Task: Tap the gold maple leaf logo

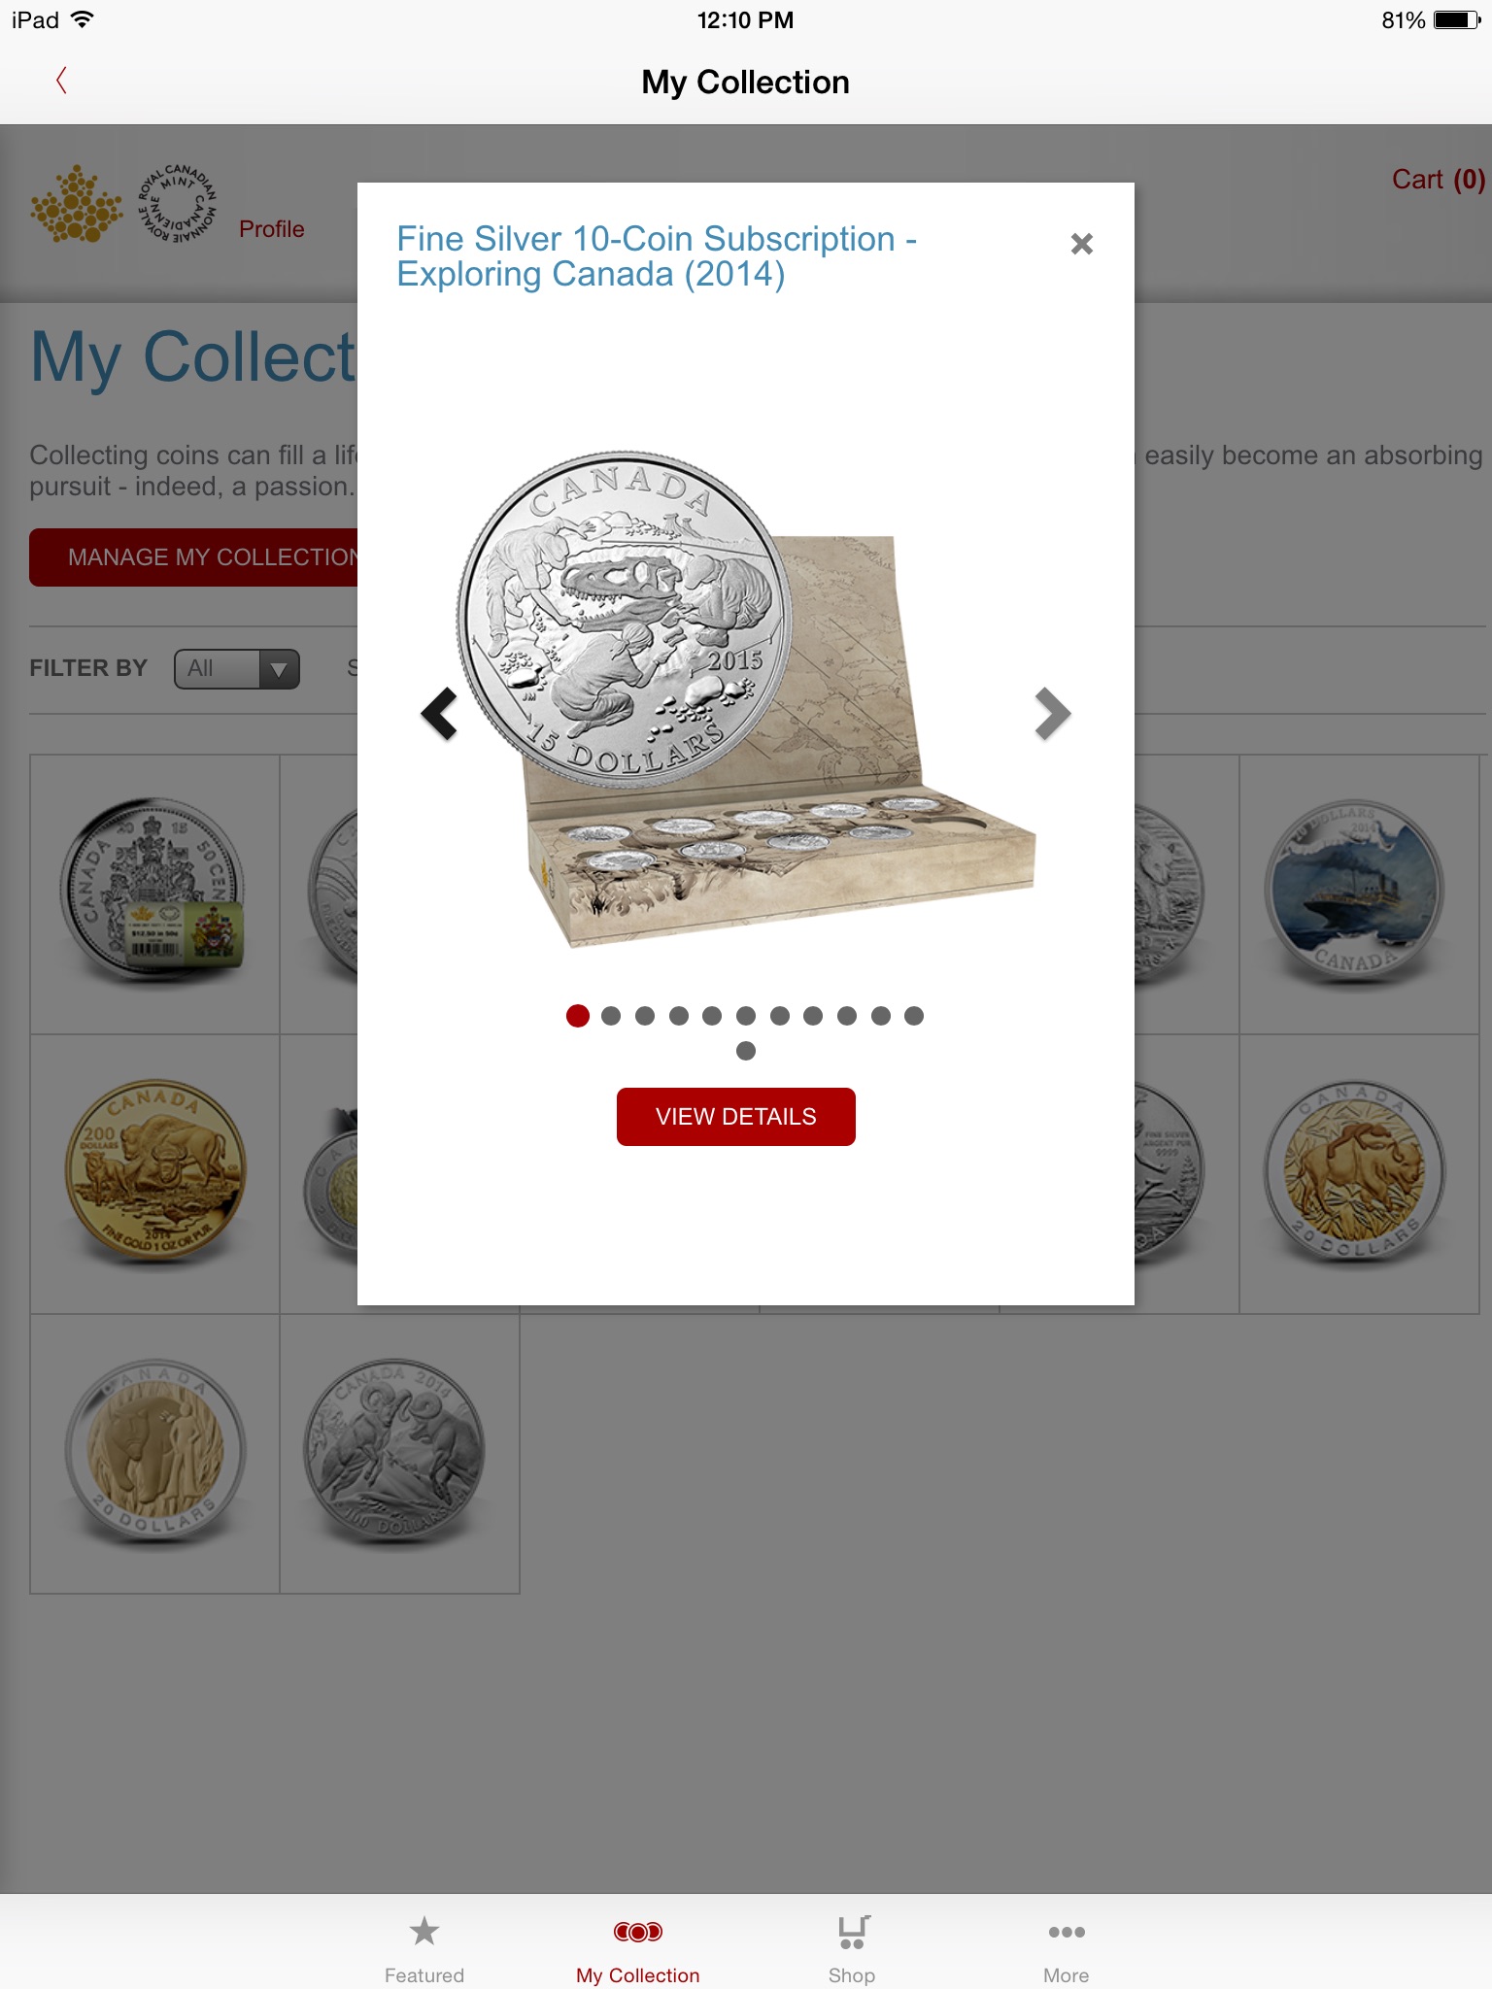Action: point(77,204)
